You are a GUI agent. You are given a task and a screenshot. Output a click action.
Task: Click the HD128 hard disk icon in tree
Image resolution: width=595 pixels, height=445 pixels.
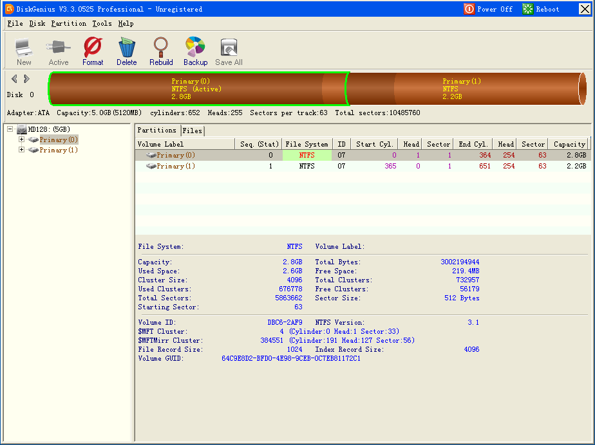click(22, 130)
